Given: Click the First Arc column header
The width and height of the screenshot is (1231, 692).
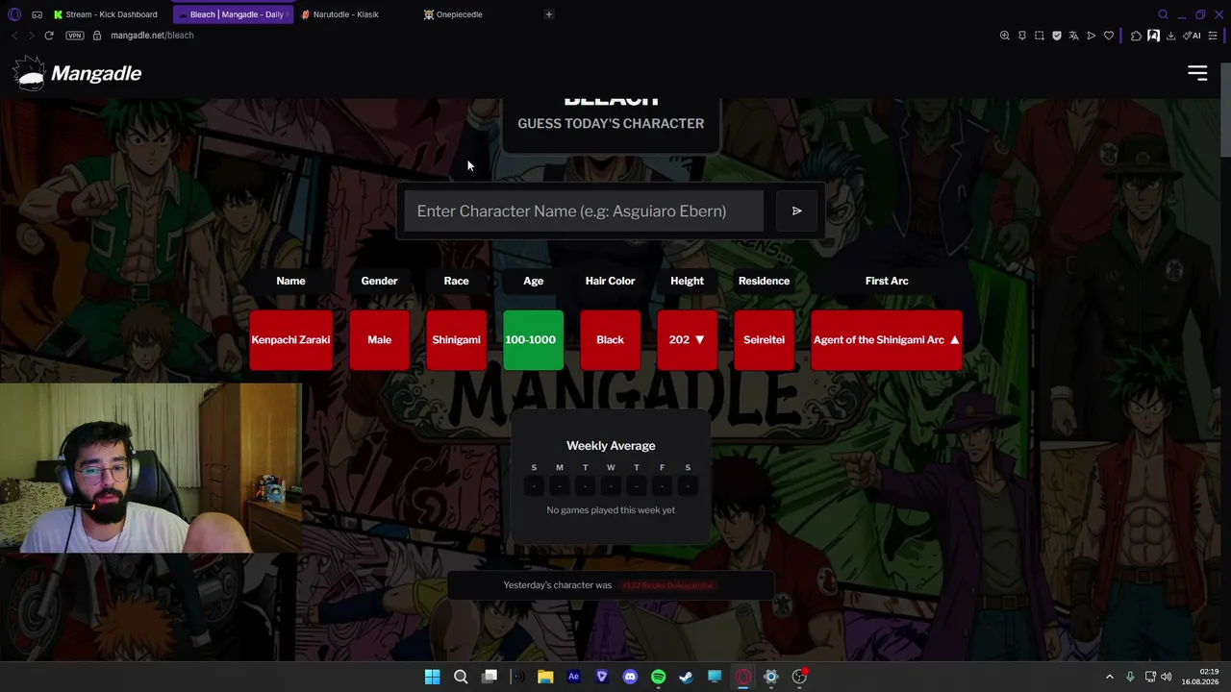Looking at the screenshot, I should click(887, 281).
